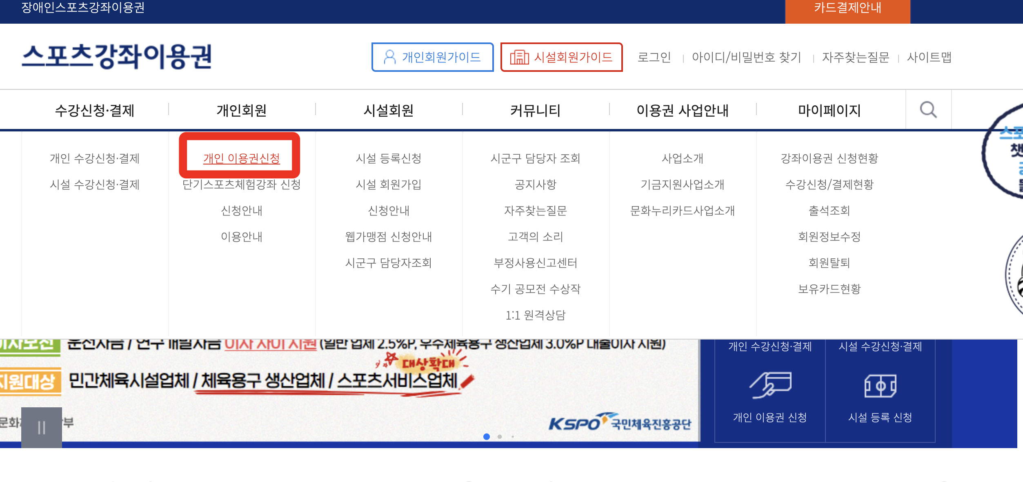Click the 스포츠강좌이용권 site logo

117,56
